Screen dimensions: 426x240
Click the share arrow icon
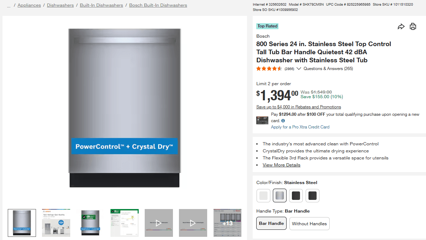click(401, 27)
